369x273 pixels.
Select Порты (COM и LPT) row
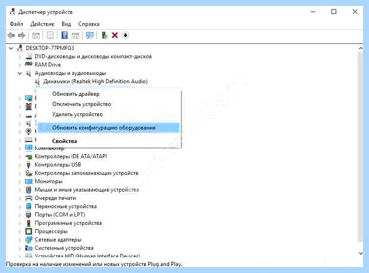pos(60,215)
